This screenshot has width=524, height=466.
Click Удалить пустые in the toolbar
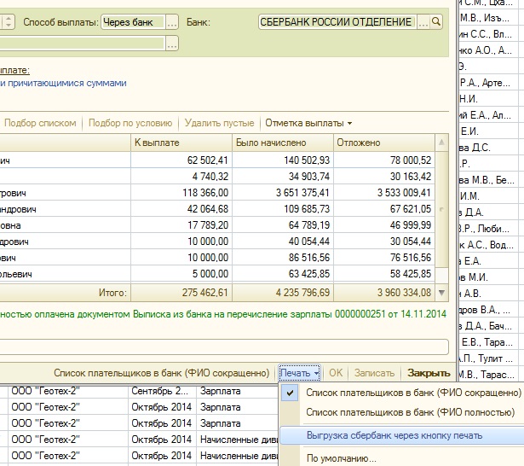click(219, 123)
